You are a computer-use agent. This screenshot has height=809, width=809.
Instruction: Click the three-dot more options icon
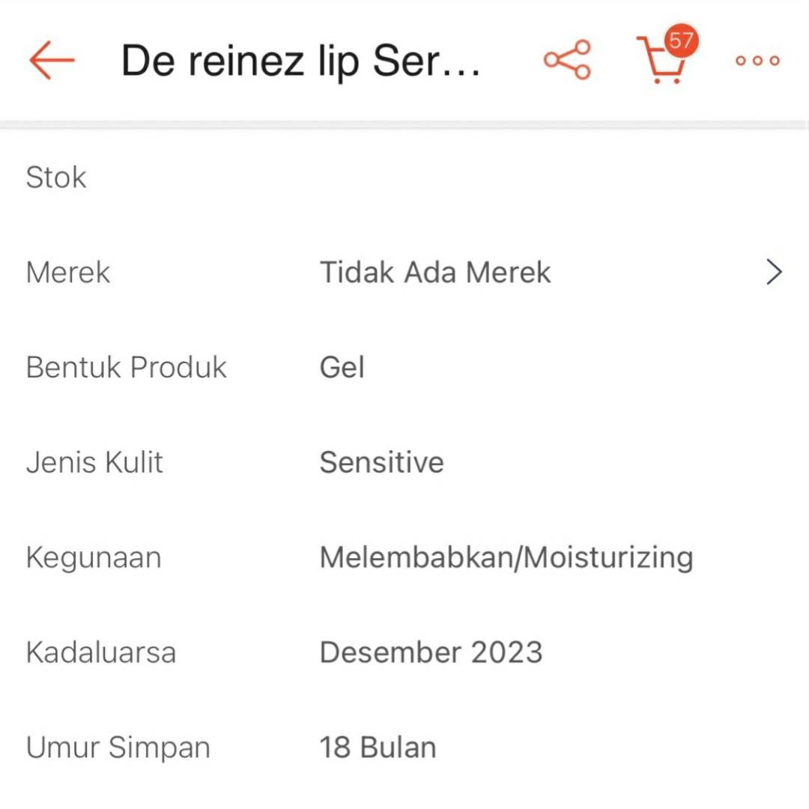coord(757,61)
